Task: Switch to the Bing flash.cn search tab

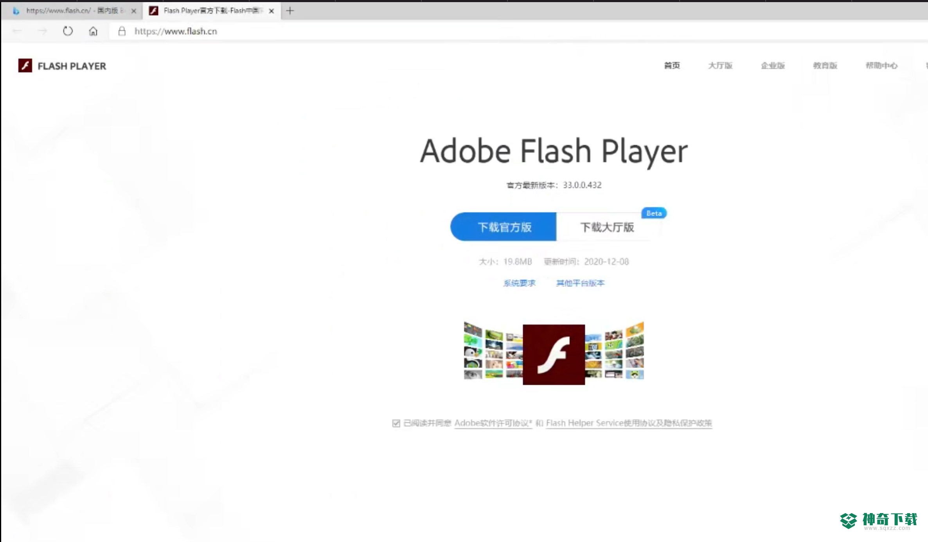Action: pos(73,11)
